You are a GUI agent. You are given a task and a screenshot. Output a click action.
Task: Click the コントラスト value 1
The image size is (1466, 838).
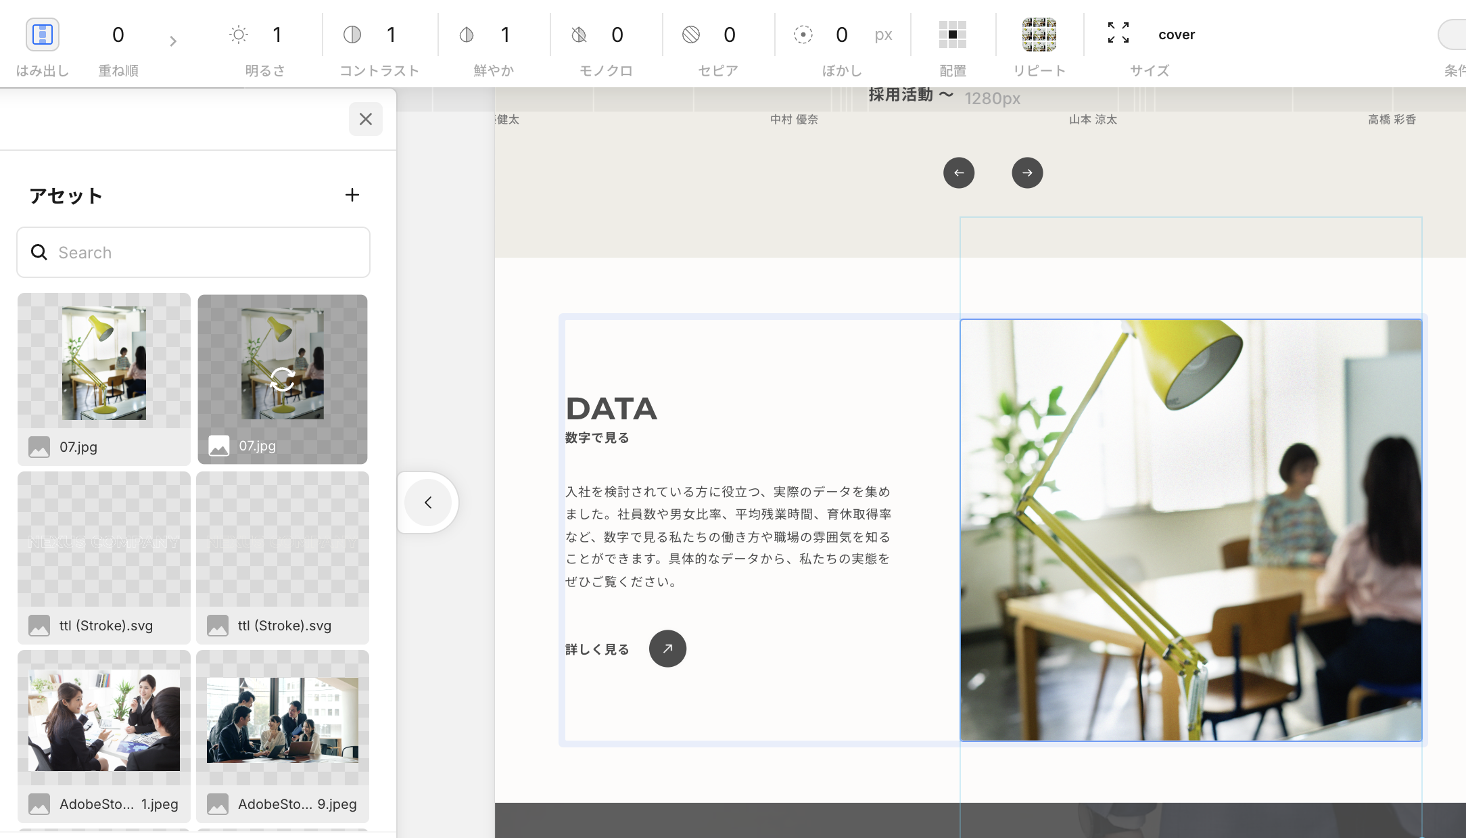tap(391, 34)
